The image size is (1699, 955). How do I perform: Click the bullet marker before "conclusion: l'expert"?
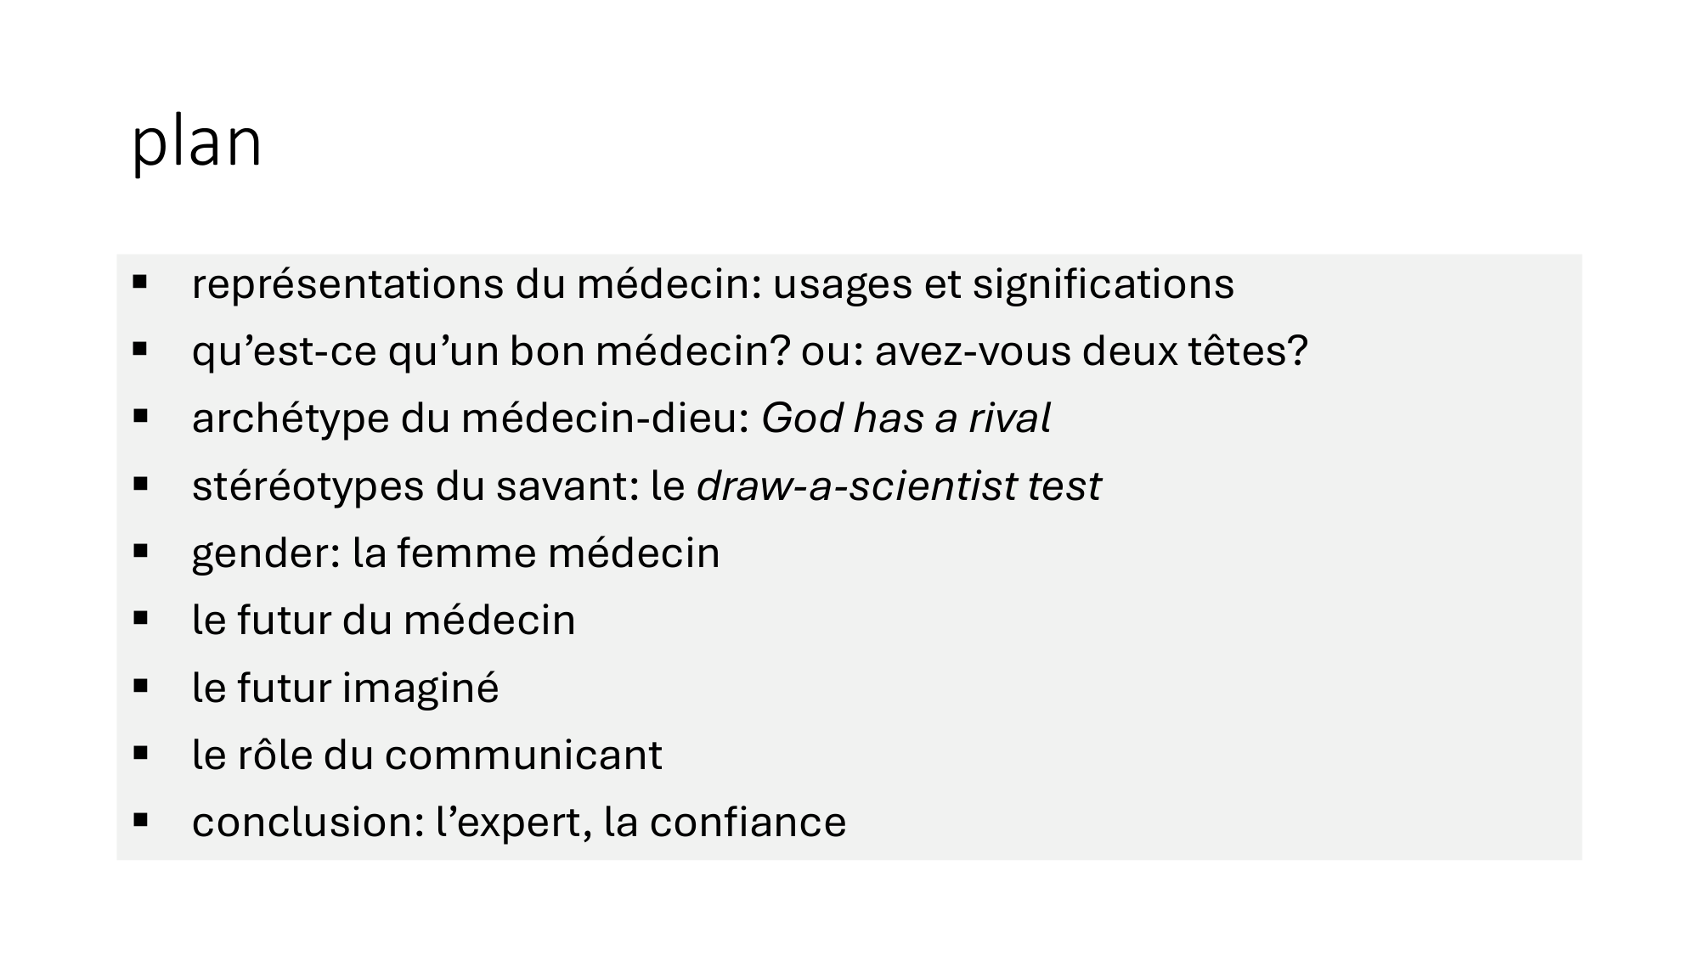pyautogui.click(x=141, y=820)
